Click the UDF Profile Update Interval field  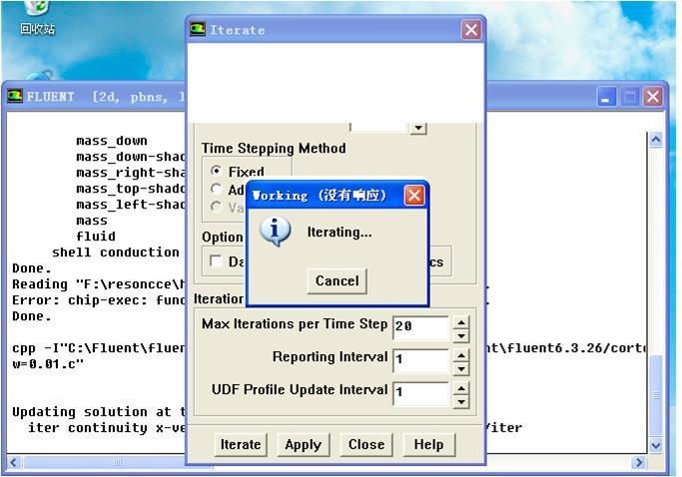click(x=420, y=393)
